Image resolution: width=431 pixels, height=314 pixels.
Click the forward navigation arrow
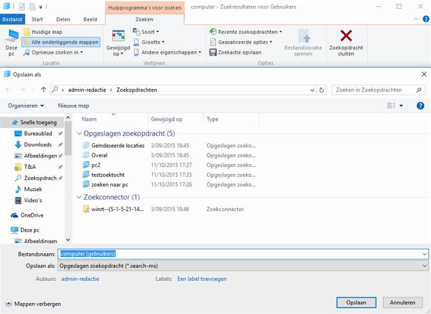(x=22, y=90)
